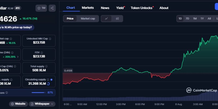218x109 pixels.
Task: Click the profile score progress bar
Action: click(x=38, y=93)
